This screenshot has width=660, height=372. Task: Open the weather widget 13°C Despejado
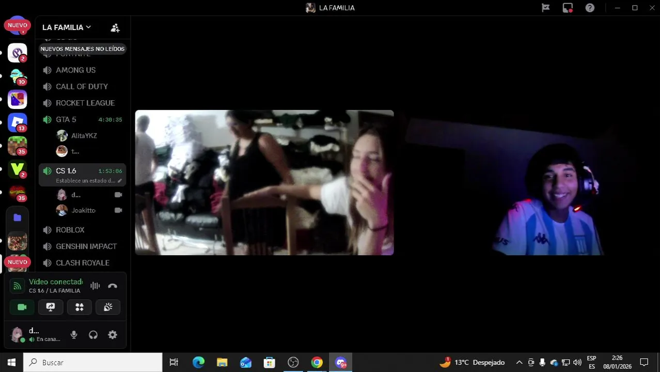coord(472,362)
